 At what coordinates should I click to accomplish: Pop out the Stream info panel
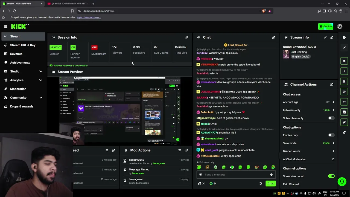coord(332,37)
